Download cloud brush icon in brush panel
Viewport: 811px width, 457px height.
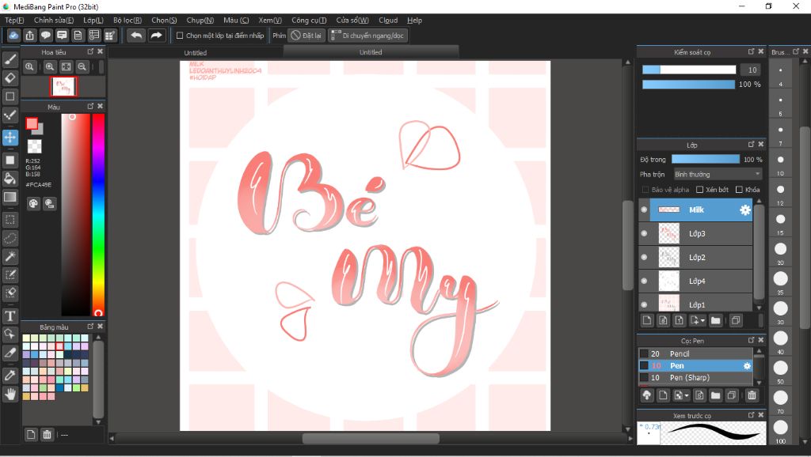click(x=646, y=395)
